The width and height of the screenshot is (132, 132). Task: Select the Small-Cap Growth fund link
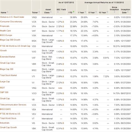point(8,128)
